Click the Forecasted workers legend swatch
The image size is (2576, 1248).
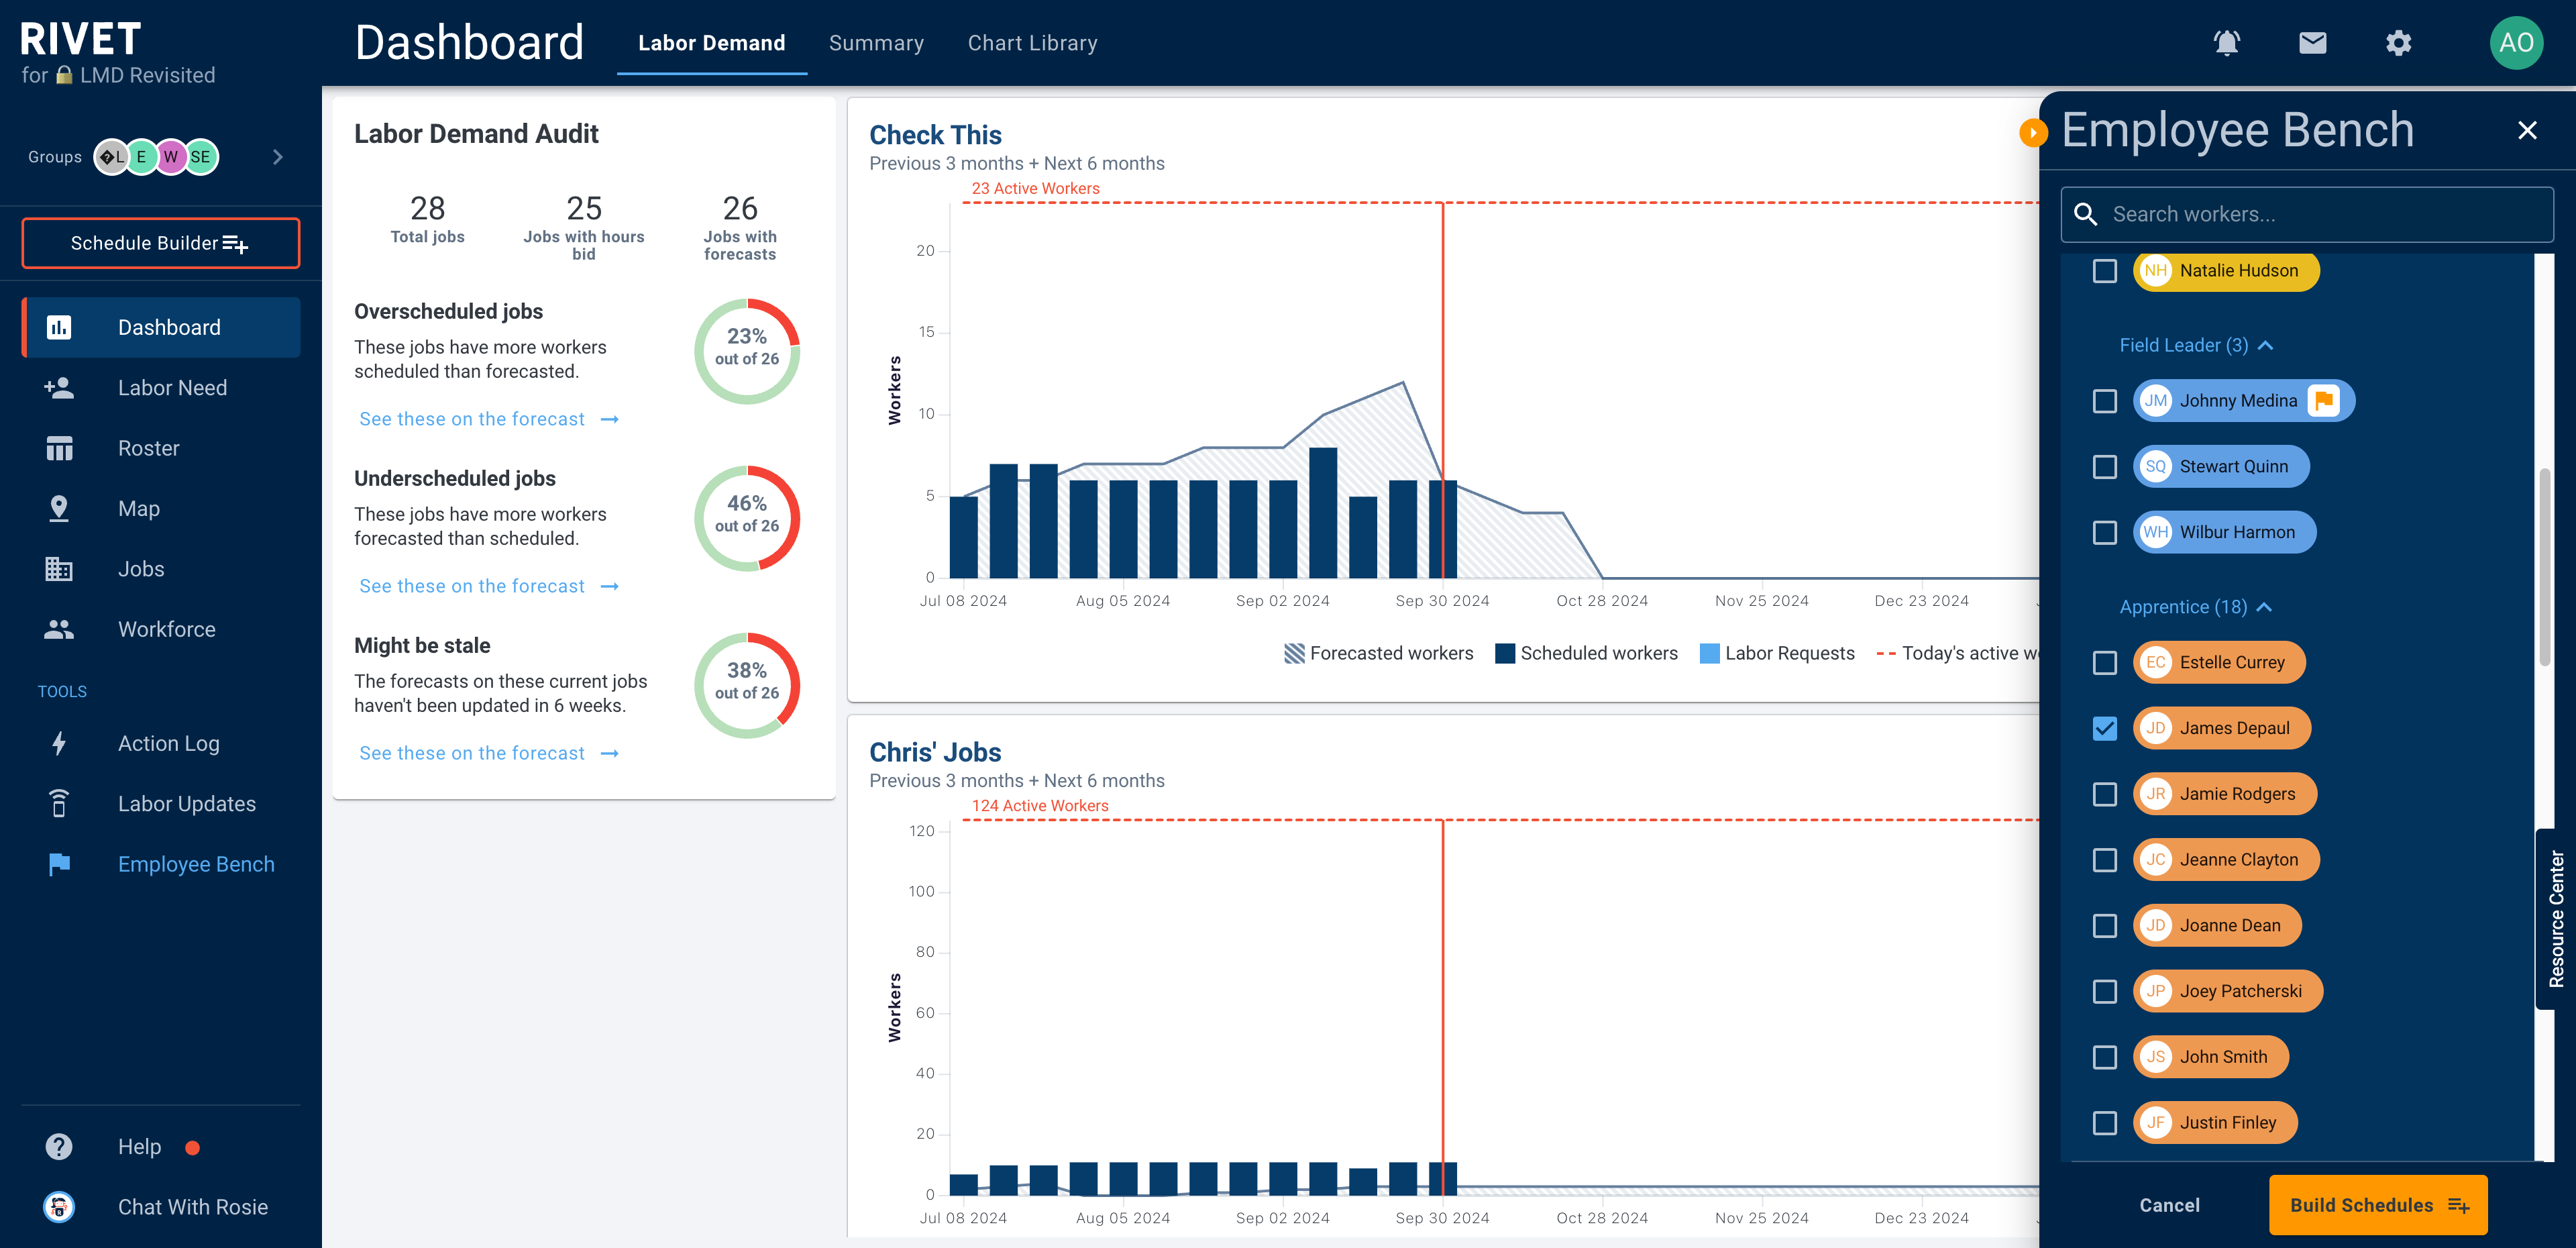[1294, 653]
